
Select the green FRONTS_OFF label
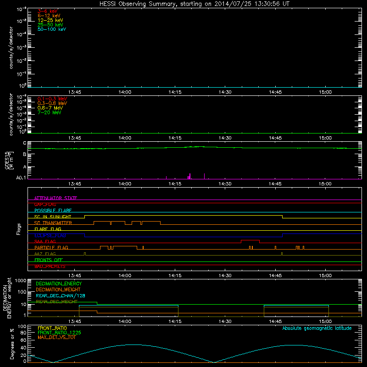pos(49,260)
